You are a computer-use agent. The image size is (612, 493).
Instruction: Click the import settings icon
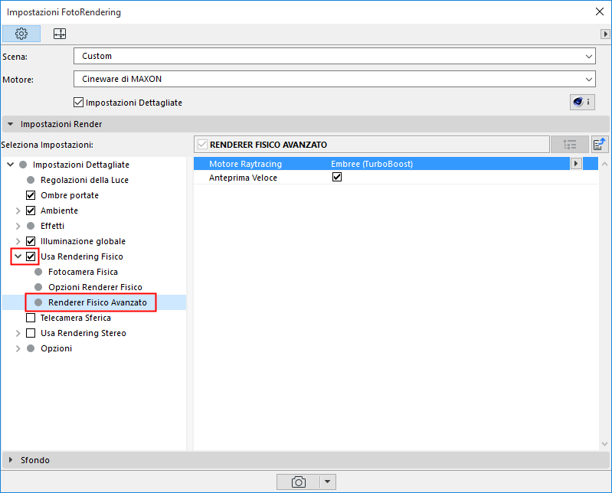click(600, 145)
